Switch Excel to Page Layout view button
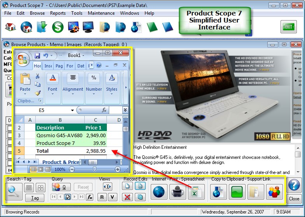Screen dimensions: 305x217 click(40, 169)
